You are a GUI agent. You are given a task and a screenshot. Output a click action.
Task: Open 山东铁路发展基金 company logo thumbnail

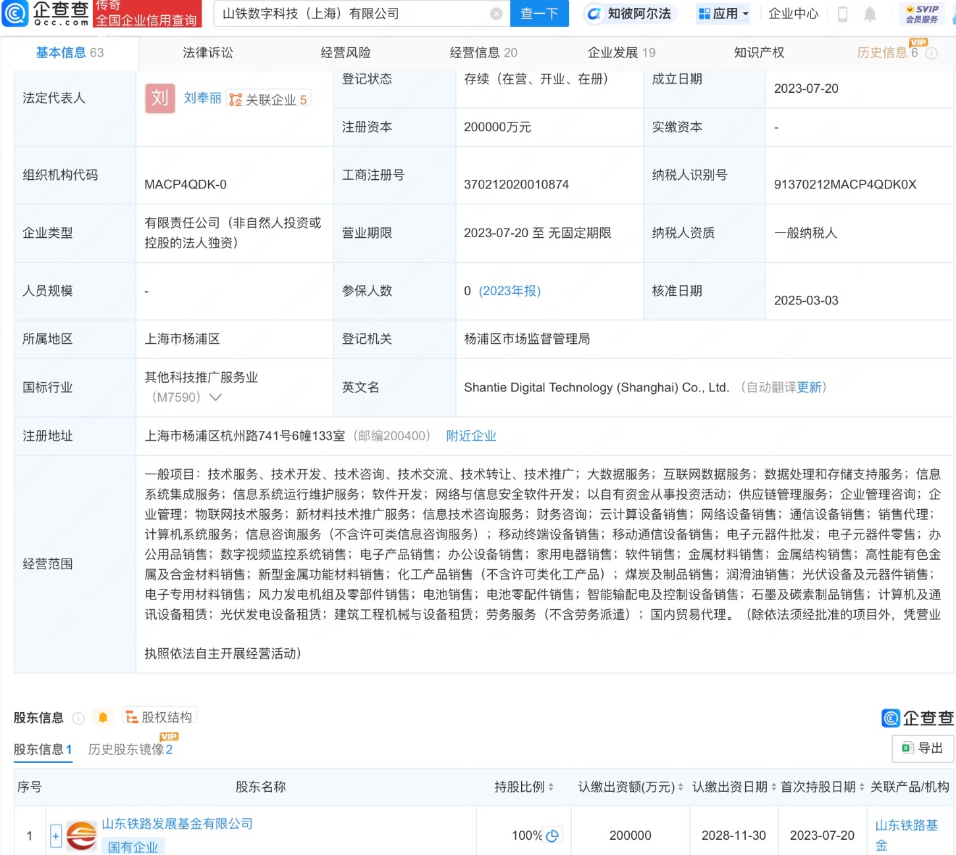82,835
